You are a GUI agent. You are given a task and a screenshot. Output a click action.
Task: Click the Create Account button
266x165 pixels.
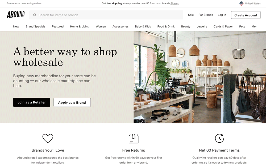click(246, 15)
